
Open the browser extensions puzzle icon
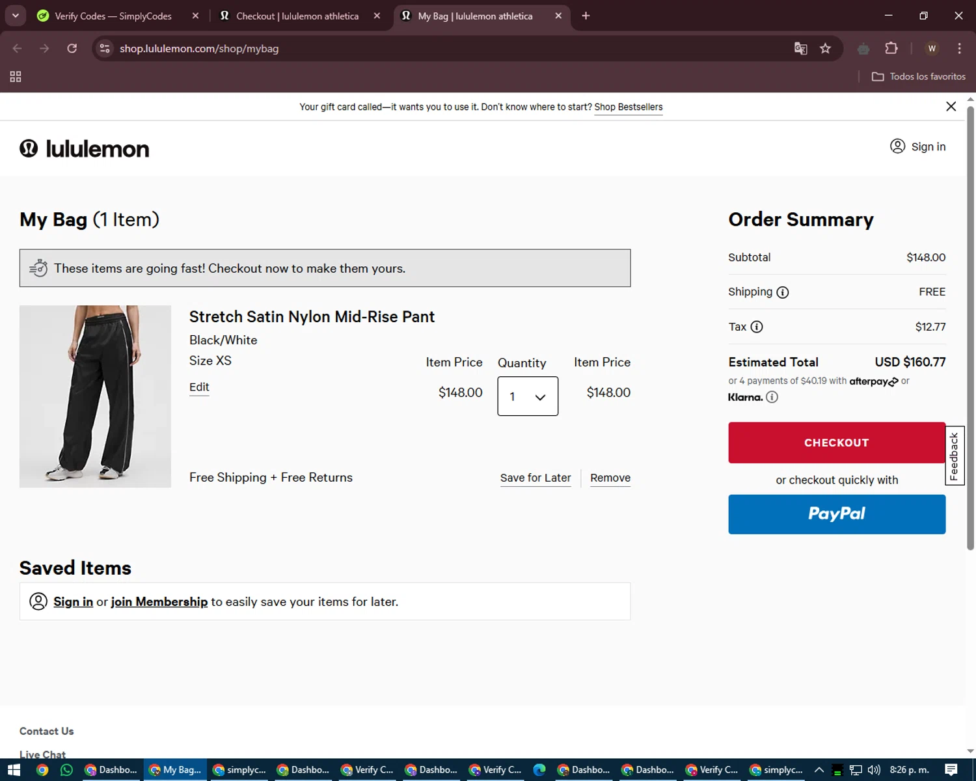coord(891,49)
